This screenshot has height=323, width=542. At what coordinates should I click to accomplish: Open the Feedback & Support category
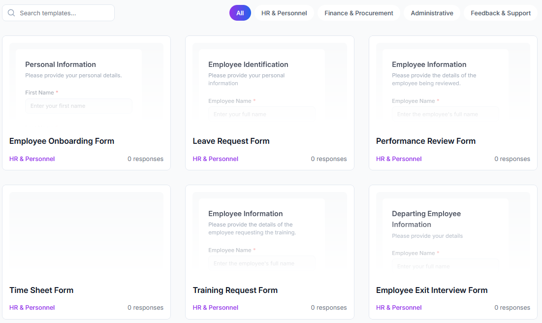tap(500, 13)
